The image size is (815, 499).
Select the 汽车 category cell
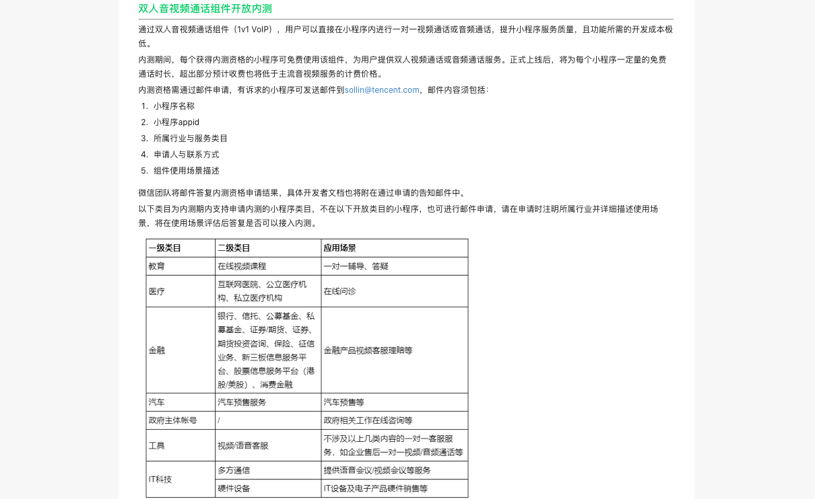181,402
